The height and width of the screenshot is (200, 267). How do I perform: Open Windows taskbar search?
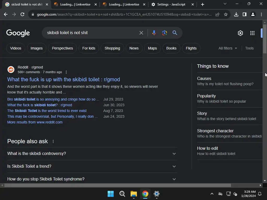click(122, 194)
